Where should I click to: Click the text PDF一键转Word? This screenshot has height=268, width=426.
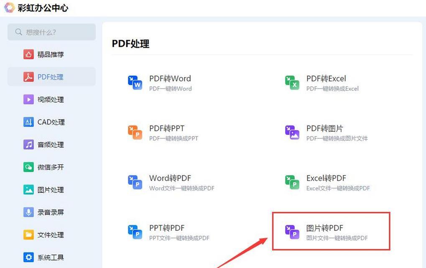(x=170, y=89)
